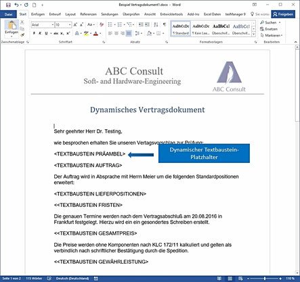
Task: Increase paragraph indent
Action: [x=147, y=24]
